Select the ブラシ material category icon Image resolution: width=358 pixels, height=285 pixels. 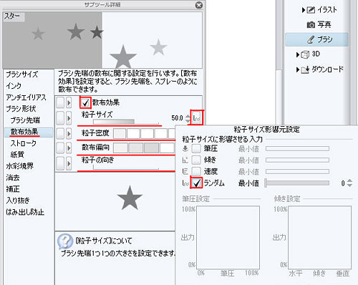click(x=311, y=39)
